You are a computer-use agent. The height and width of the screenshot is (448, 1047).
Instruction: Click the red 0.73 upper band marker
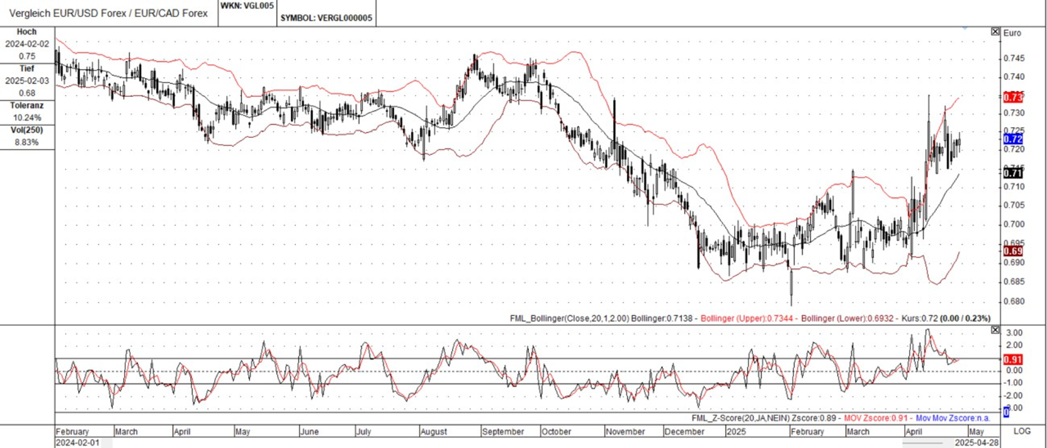point(1013,97)
